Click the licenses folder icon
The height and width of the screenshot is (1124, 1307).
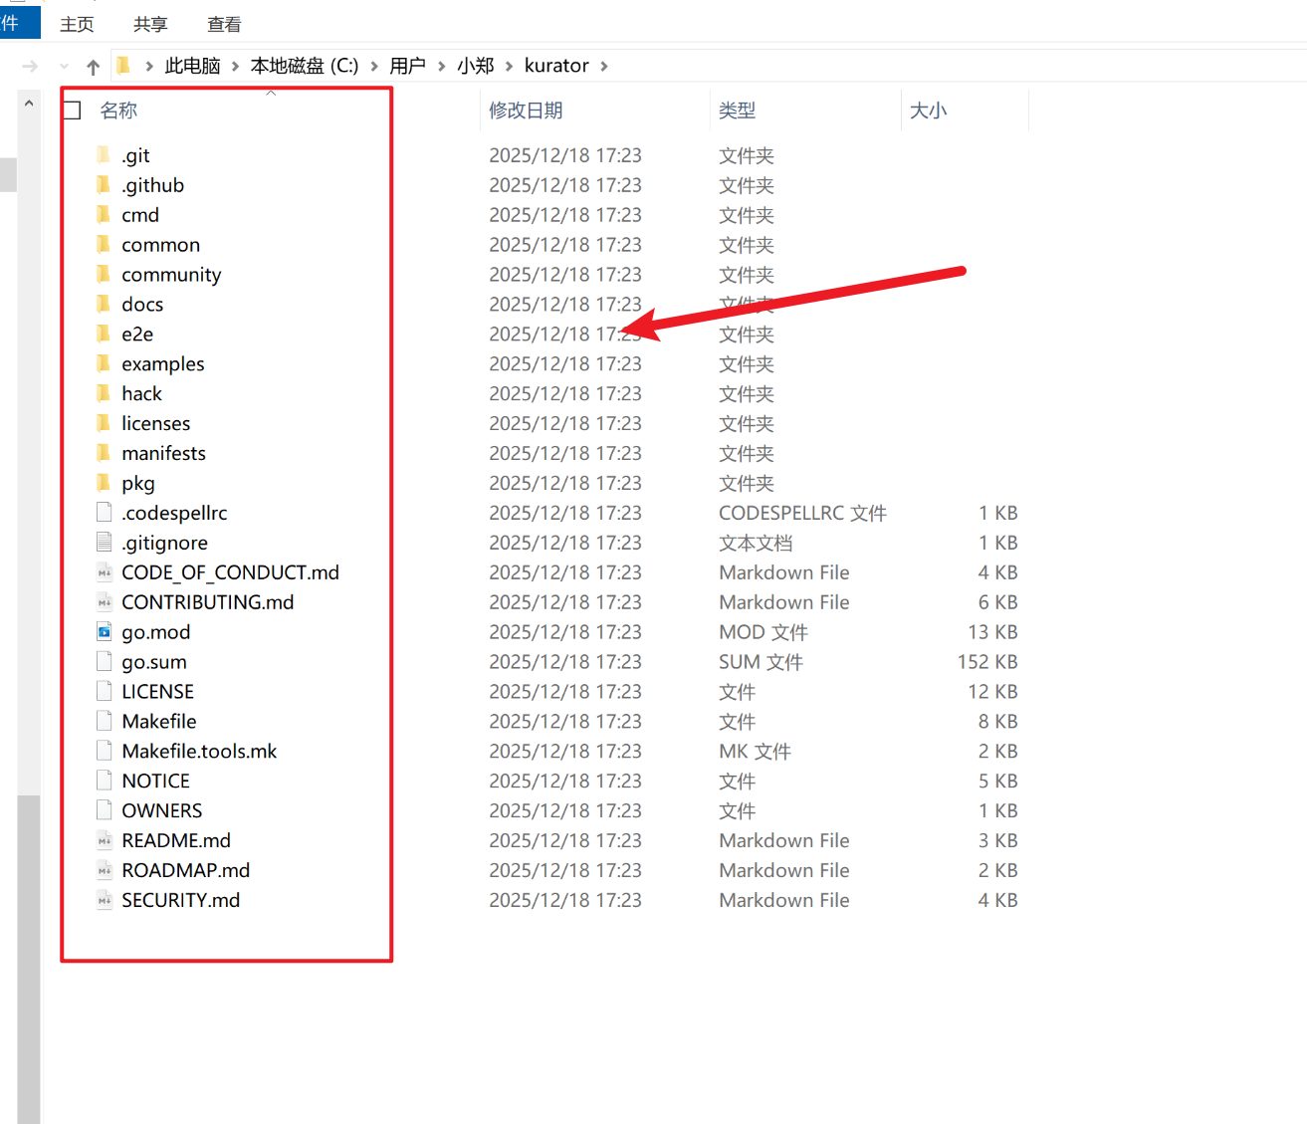pyautogui.click(x=104, y=423)
